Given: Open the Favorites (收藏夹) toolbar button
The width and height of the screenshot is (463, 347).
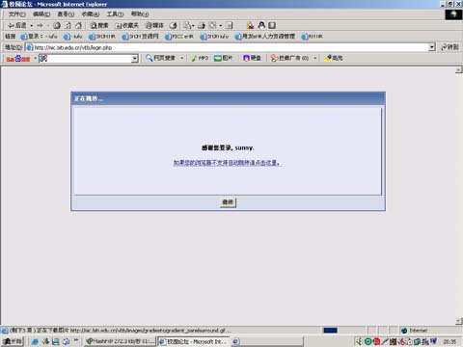Looking at the screenshot, I should pyautogui.click(x=127, y=25).
